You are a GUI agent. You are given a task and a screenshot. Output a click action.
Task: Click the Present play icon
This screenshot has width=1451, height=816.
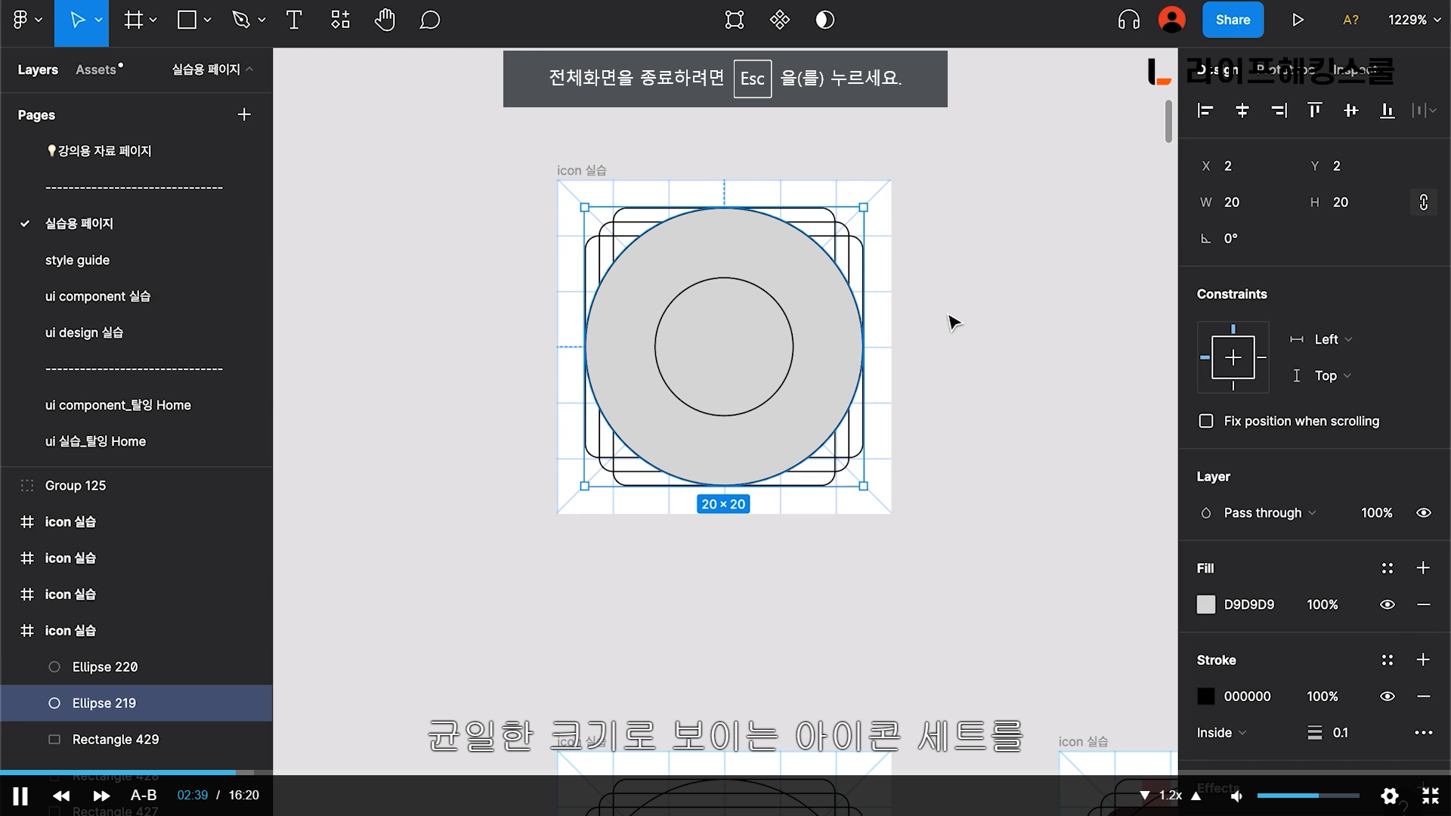coord(1297,20)
